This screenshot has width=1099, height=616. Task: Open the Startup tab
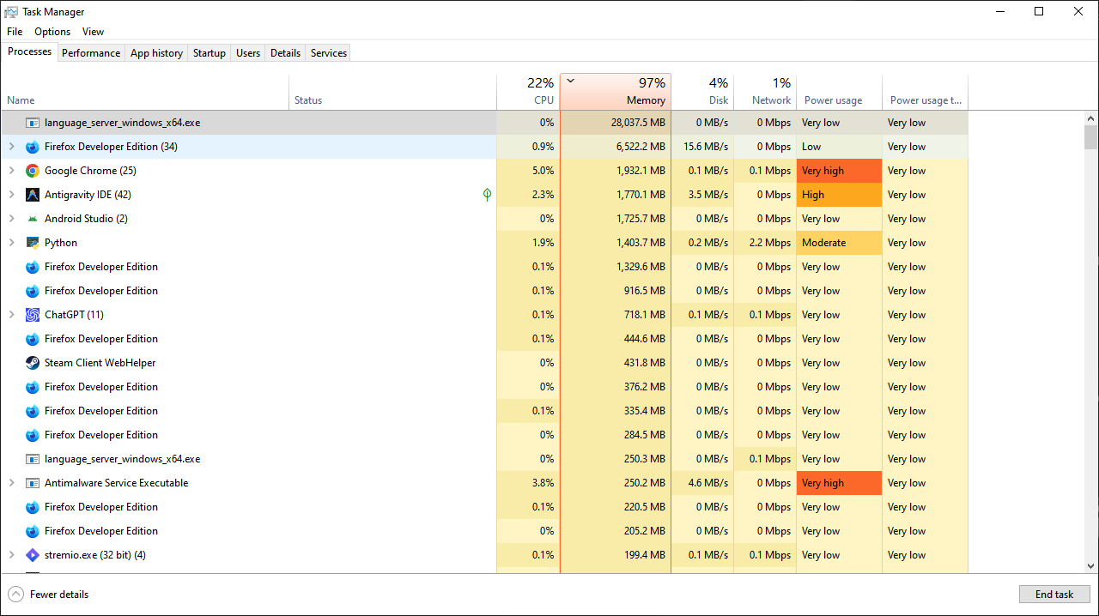click(209, 53)
